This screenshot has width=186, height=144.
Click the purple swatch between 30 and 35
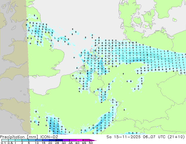[x=66, y=140]
